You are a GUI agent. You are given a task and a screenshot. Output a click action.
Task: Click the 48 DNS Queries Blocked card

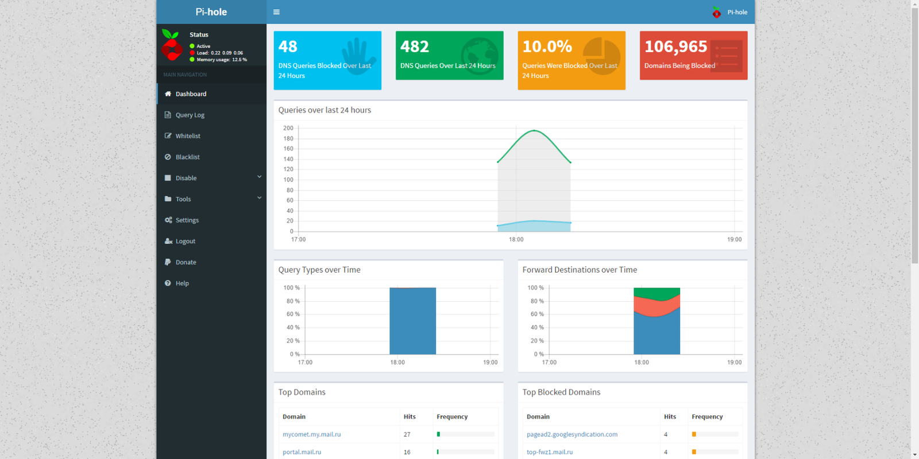point(327,60)
